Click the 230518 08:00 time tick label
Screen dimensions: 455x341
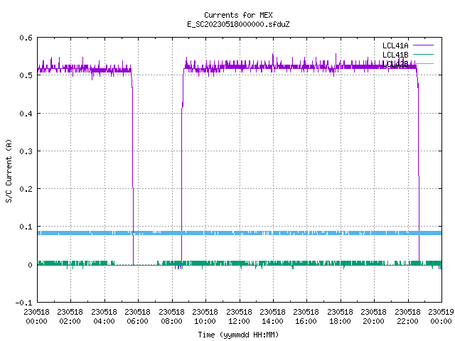[x=171, y=317]
